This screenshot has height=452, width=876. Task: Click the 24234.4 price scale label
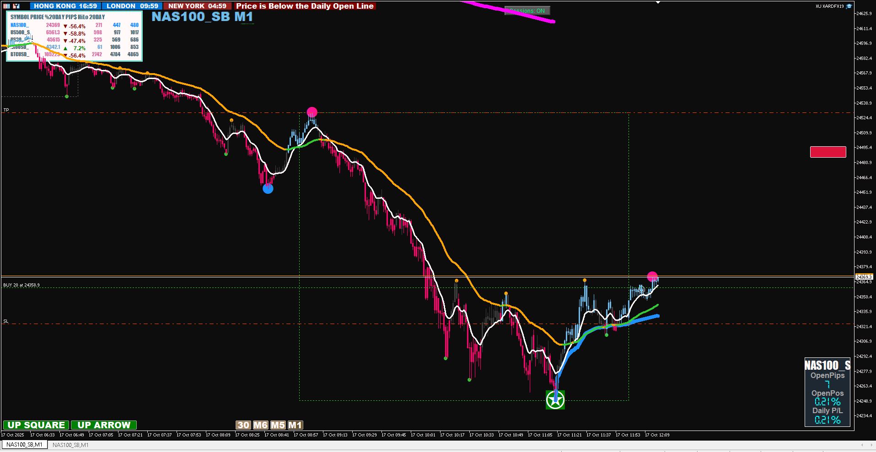tap(865, 416)
